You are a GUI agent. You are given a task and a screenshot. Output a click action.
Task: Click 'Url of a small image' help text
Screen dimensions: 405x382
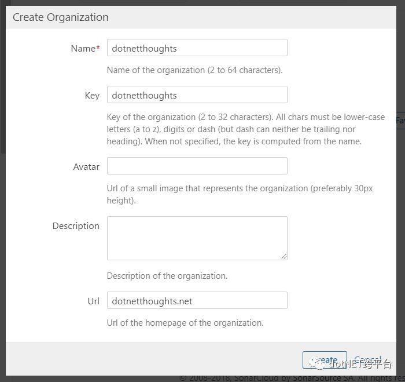[x=240, y=194]
